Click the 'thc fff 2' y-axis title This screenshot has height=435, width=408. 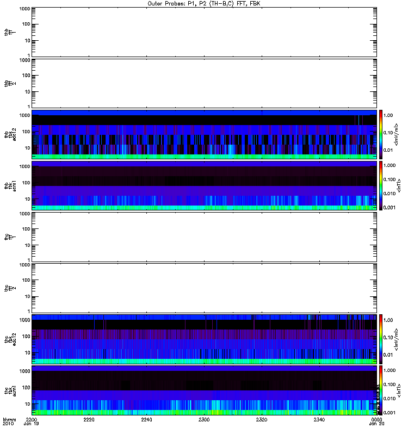(x=10, y=288)
